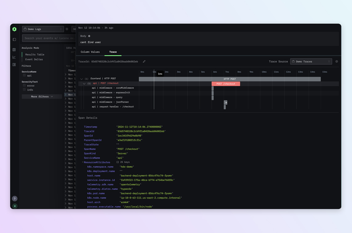Viewport: 352px width, 233px height.
Task: Click the HyperDX lightning bolt logo
Action: click(14, 29)
